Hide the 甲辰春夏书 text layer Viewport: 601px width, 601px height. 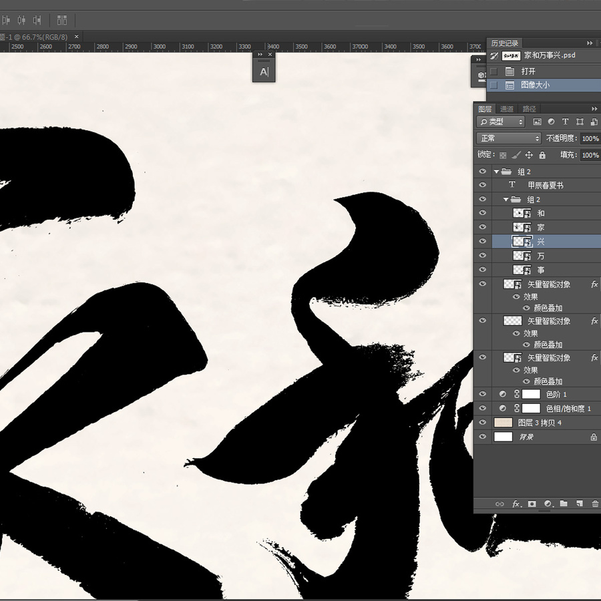pos(483,185)
